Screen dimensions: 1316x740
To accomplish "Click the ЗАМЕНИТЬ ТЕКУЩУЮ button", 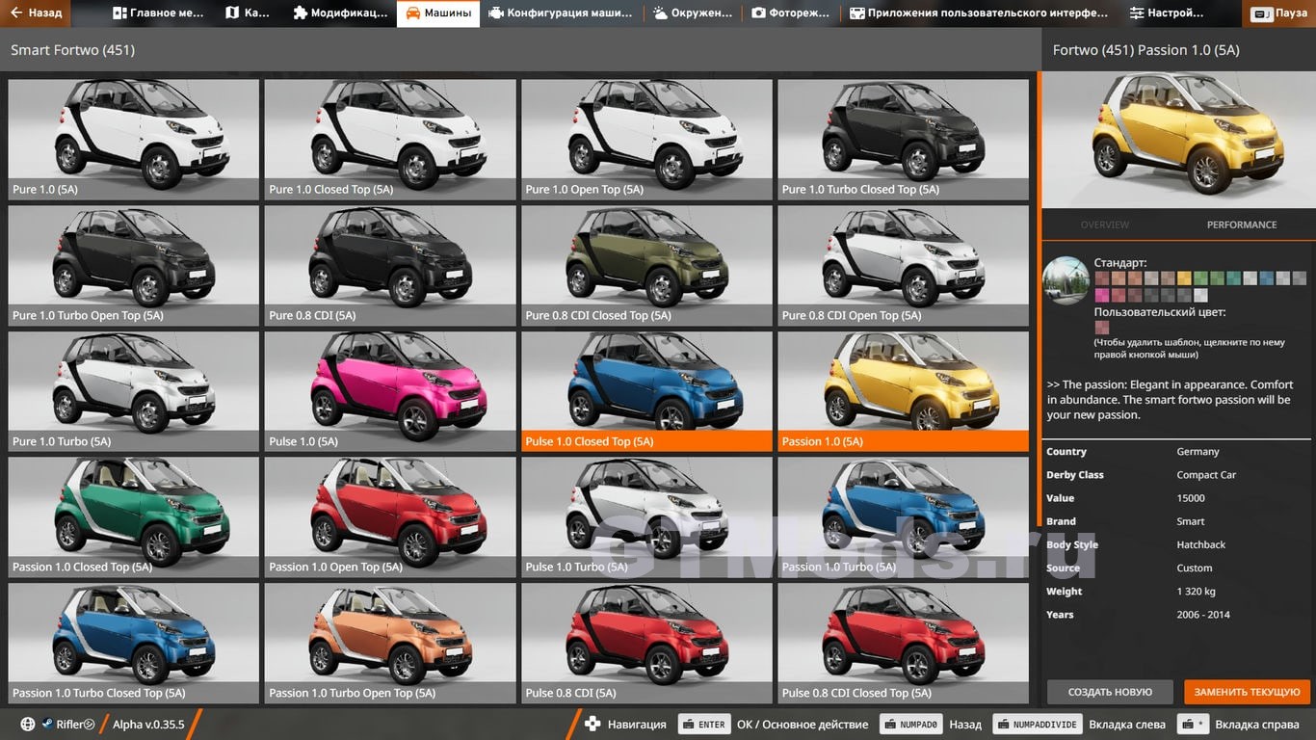I will click(1248, 692).
